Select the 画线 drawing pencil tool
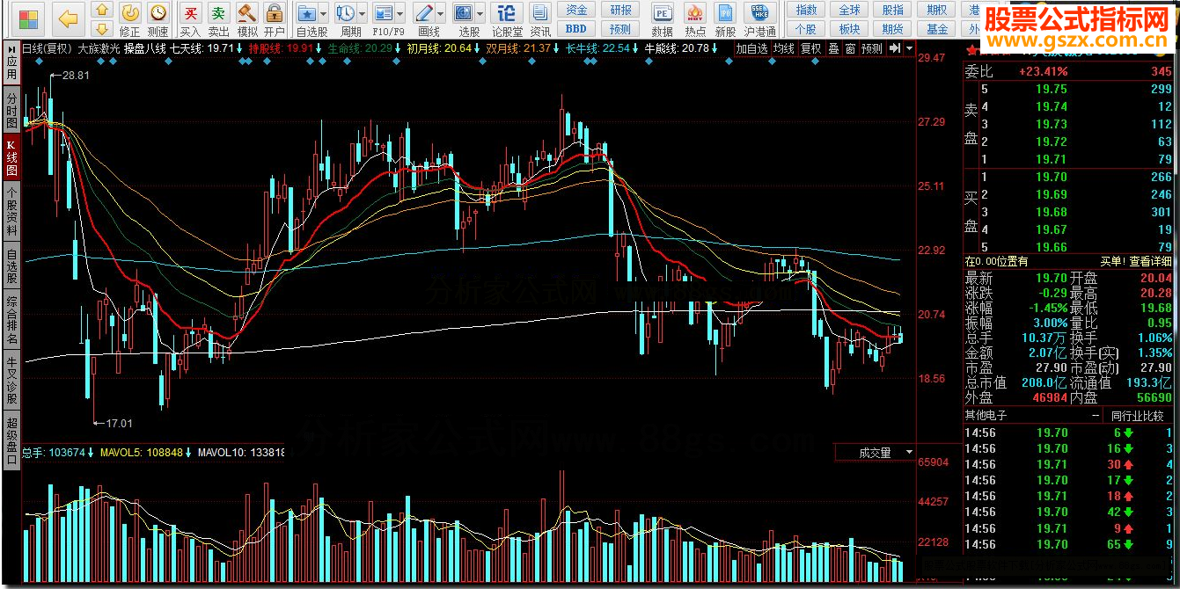This screenshot has width=1180, height=589. [424, 13]
